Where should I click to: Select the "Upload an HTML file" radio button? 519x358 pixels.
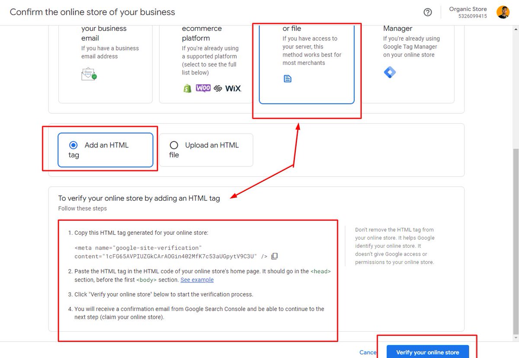174,145
